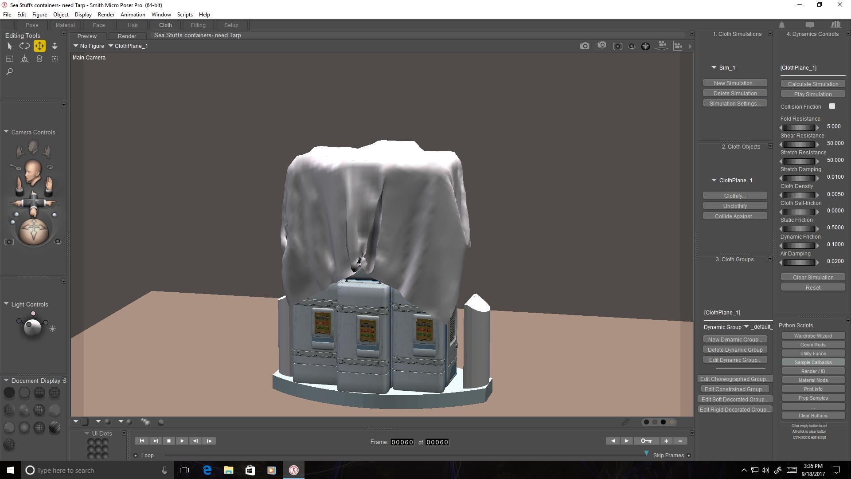
Task: Click the Translate In/Out arrow tool
Action: 55,46
